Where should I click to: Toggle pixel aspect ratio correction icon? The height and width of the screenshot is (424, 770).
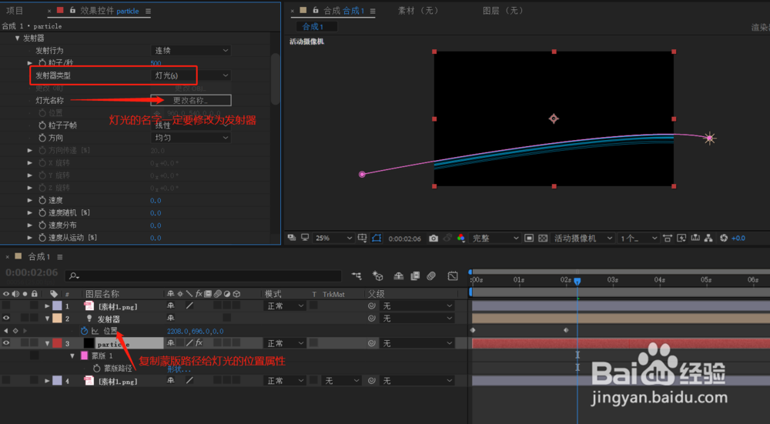(x=668, y=238)
